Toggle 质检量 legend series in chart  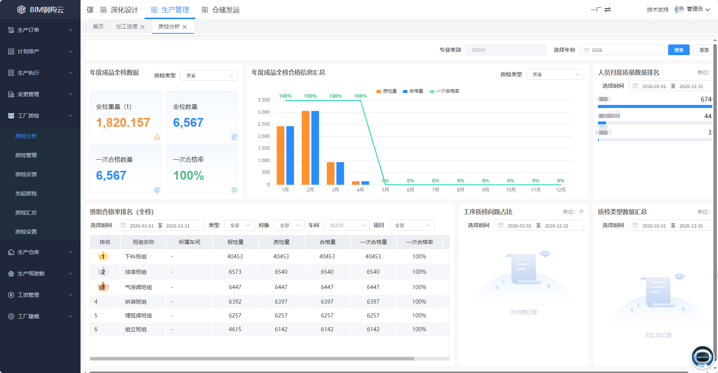pyautogui.click(x=387, y=91)
